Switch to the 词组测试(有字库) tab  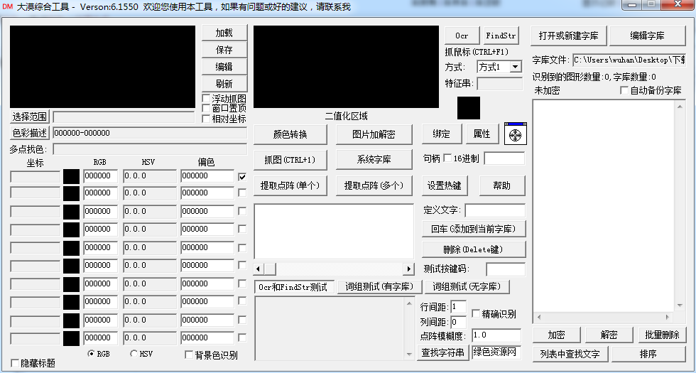(x=379, y=287)
